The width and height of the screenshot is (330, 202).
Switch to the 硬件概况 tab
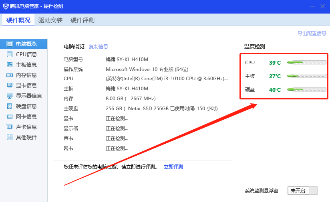pyautogui.click(x=18, y=20)
